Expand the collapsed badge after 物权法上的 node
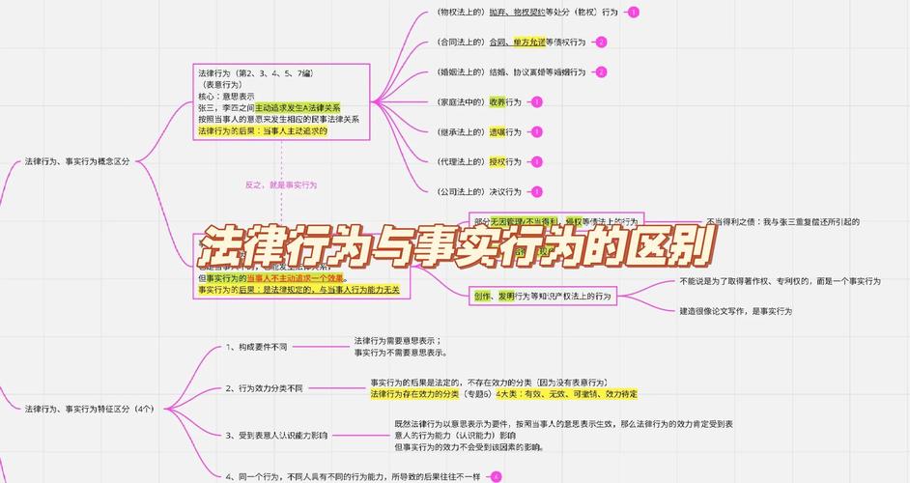 (634, 13)
